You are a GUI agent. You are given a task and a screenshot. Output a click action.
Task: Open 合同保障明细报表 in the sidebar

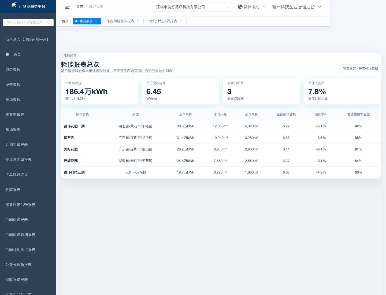20,235
